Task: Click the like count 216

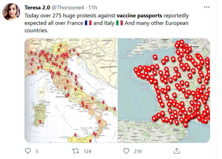Action: coord(138,151)
